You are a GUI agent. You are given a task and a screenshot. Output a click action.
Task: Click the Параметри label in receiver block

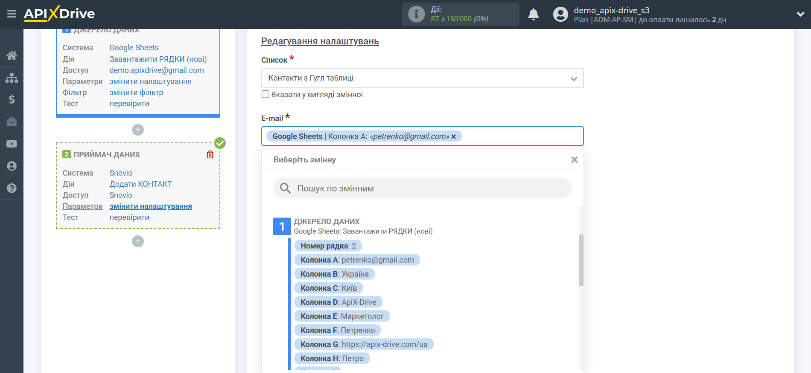82,206
